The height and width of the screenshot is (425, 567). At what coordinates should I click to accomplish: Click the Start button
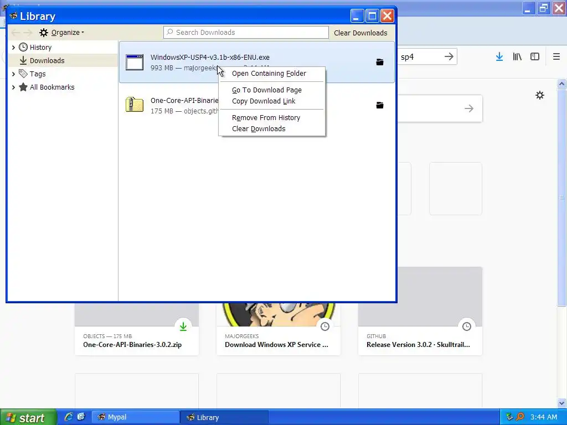28,417
